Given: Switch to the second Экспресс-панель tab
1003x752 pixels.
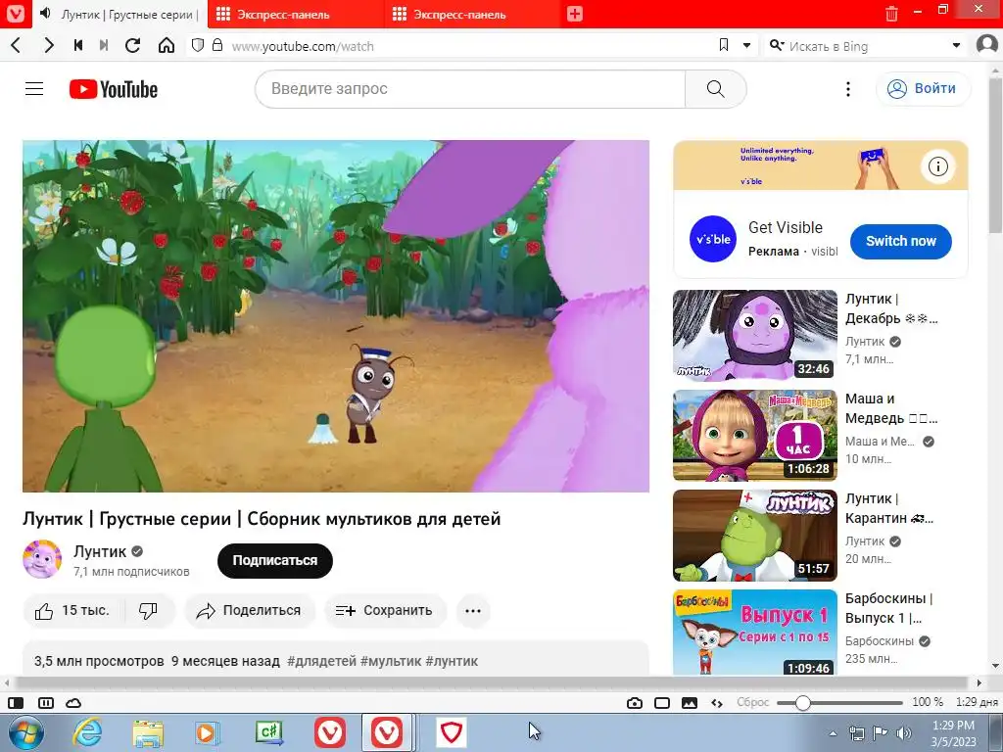Looking at the screenshot, I should tap(473, 14).
